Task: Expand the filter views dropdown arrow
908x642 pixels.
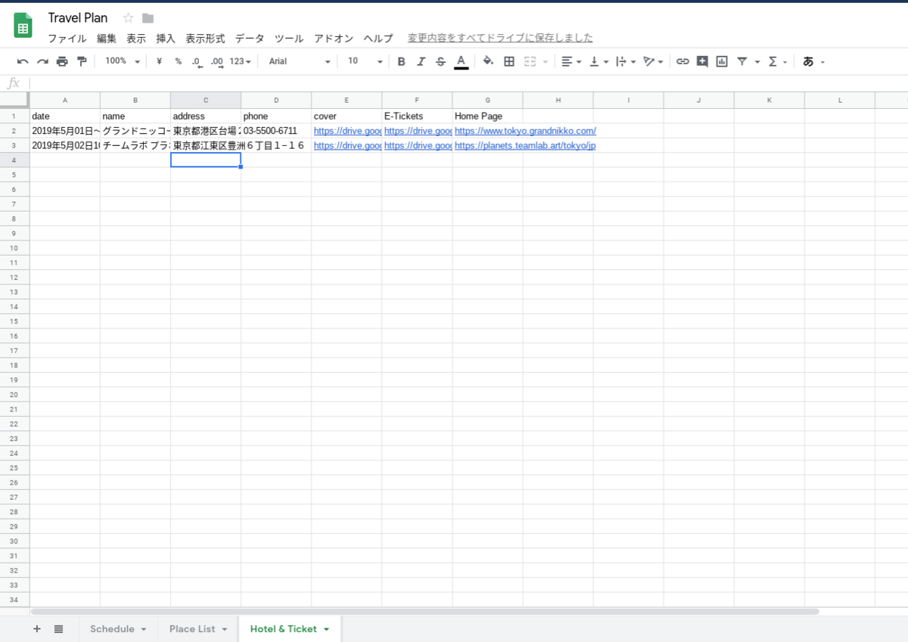Action: pyautogui.click(x=757, y=62)
